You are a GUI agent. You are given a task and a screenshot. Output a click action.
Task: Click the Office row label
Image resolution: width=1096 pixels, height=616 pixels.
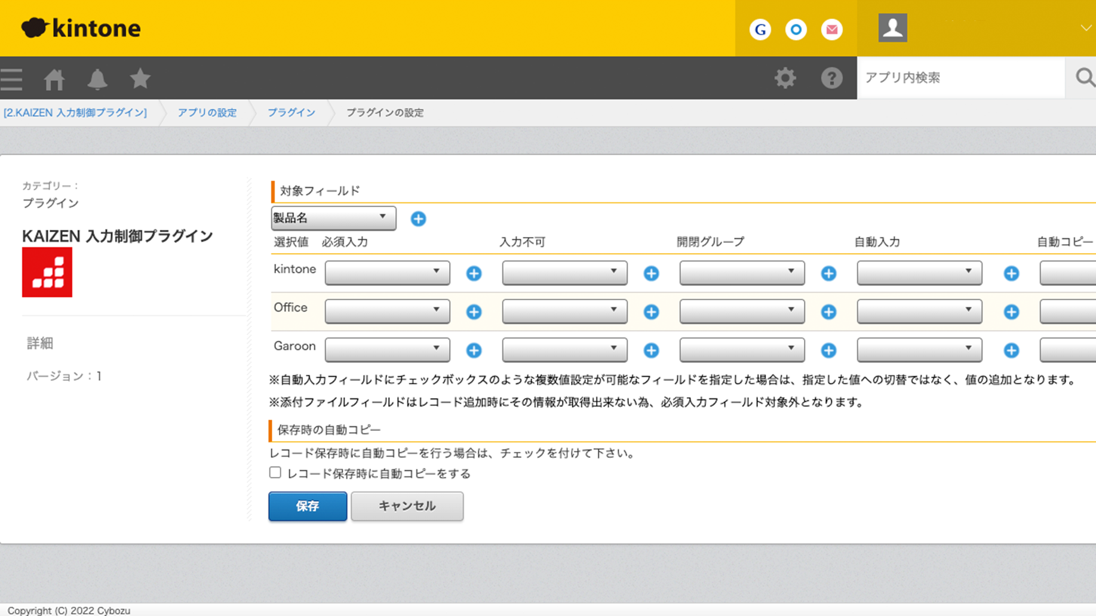290,307
